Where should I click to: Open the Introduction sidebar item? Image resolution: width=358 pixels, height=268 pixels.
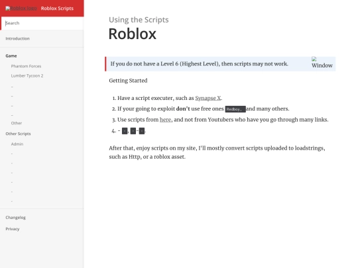tap(18, 38)
